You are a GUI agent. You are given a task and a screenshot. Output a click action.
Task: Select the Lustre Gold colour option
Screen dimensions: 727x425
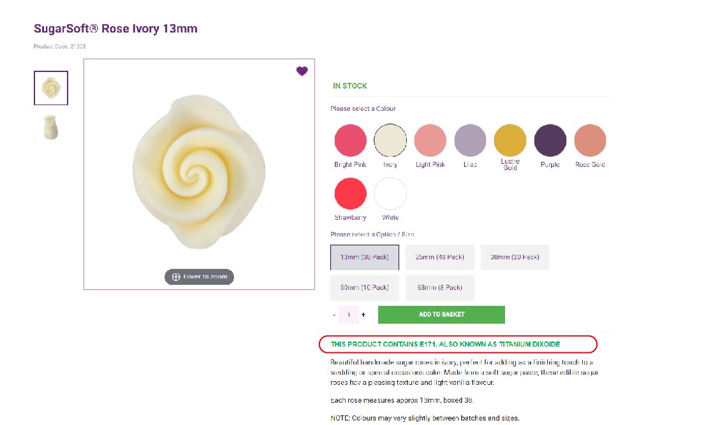[x=510, y=140]
